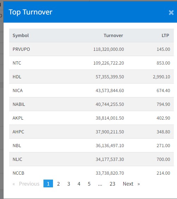Select current page 1 button

pos(48,183)
